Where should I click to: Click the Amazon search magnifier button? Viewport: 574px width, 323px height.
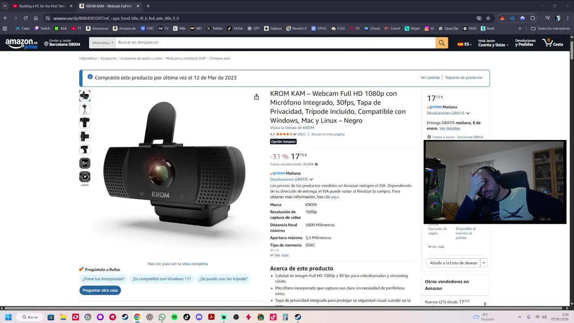click(442, 43)
